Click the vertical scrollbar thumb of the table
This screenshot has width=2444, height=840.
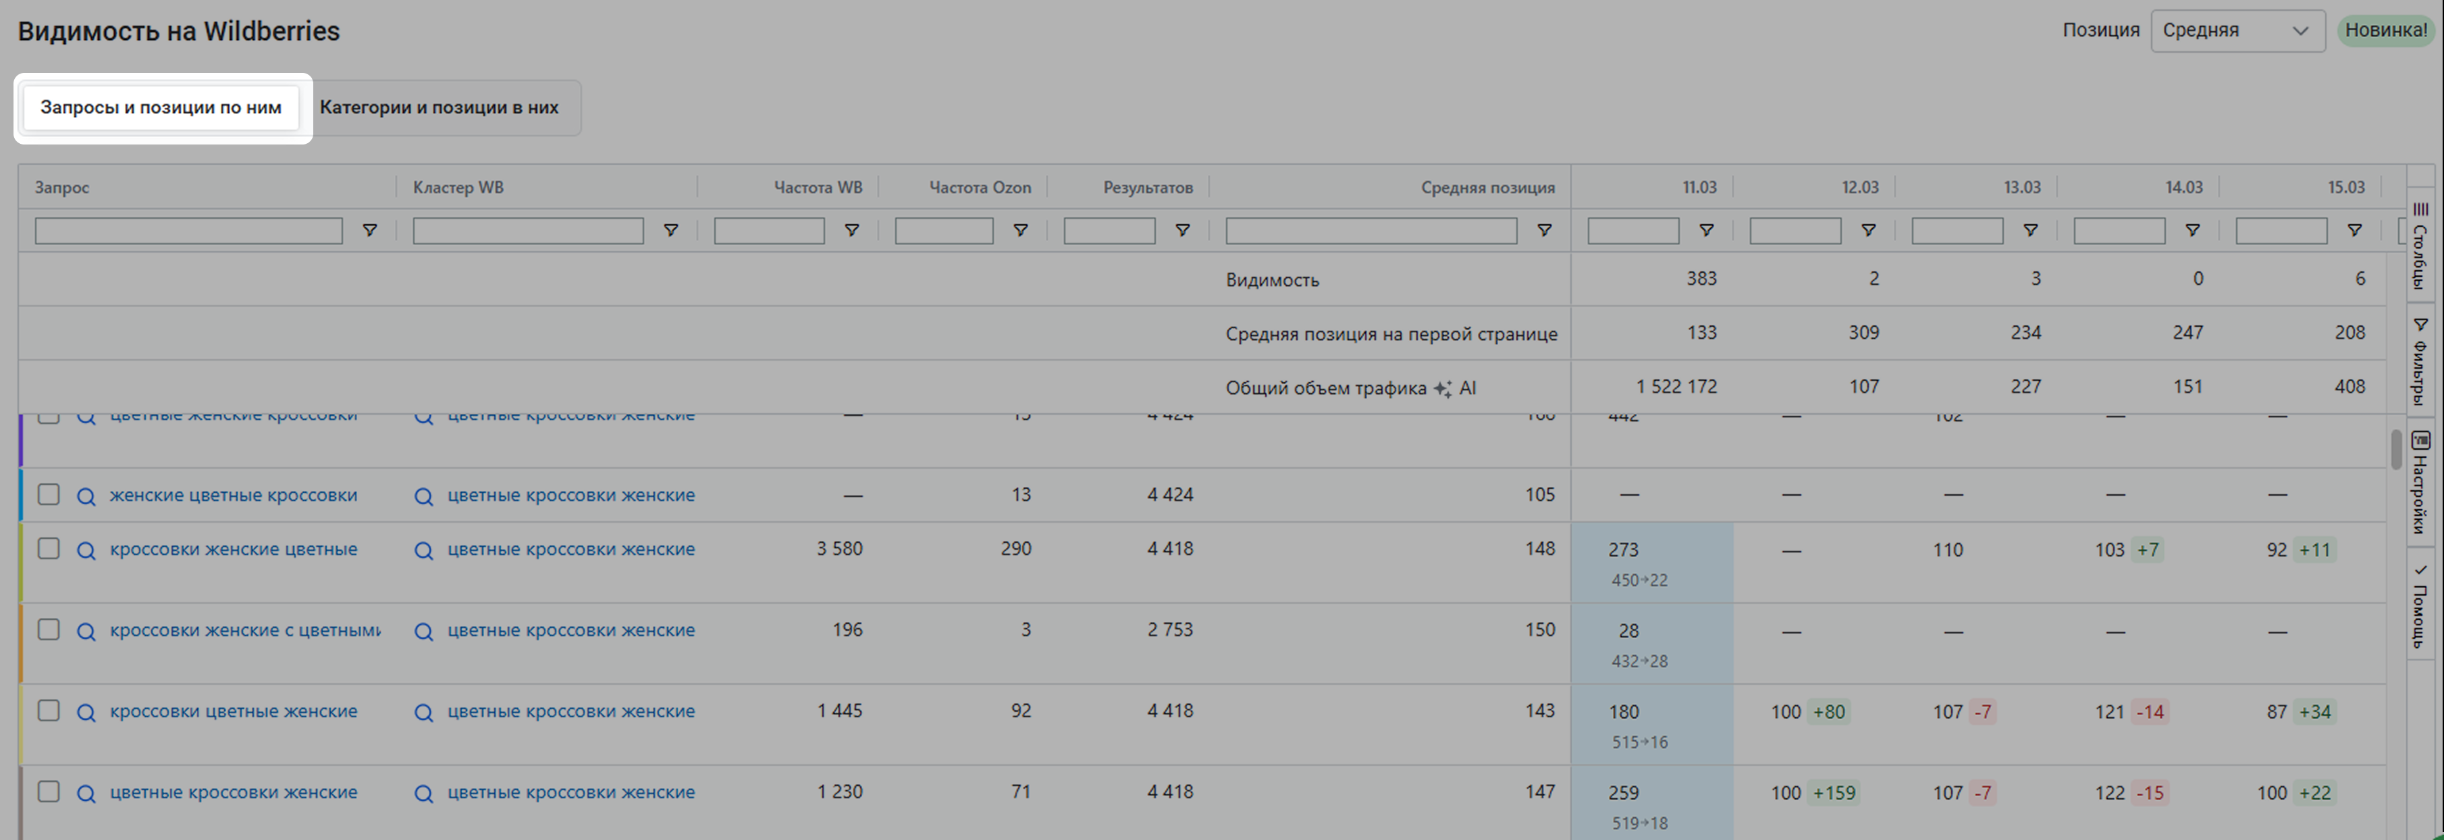coord(2397,449)
